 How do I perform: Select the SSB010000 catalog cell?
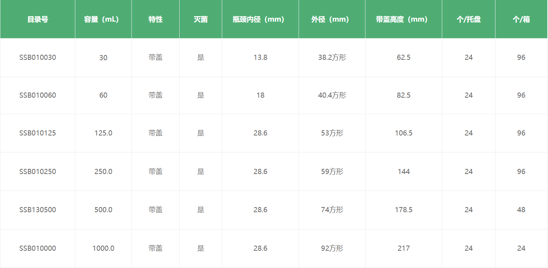coord(37,249)
